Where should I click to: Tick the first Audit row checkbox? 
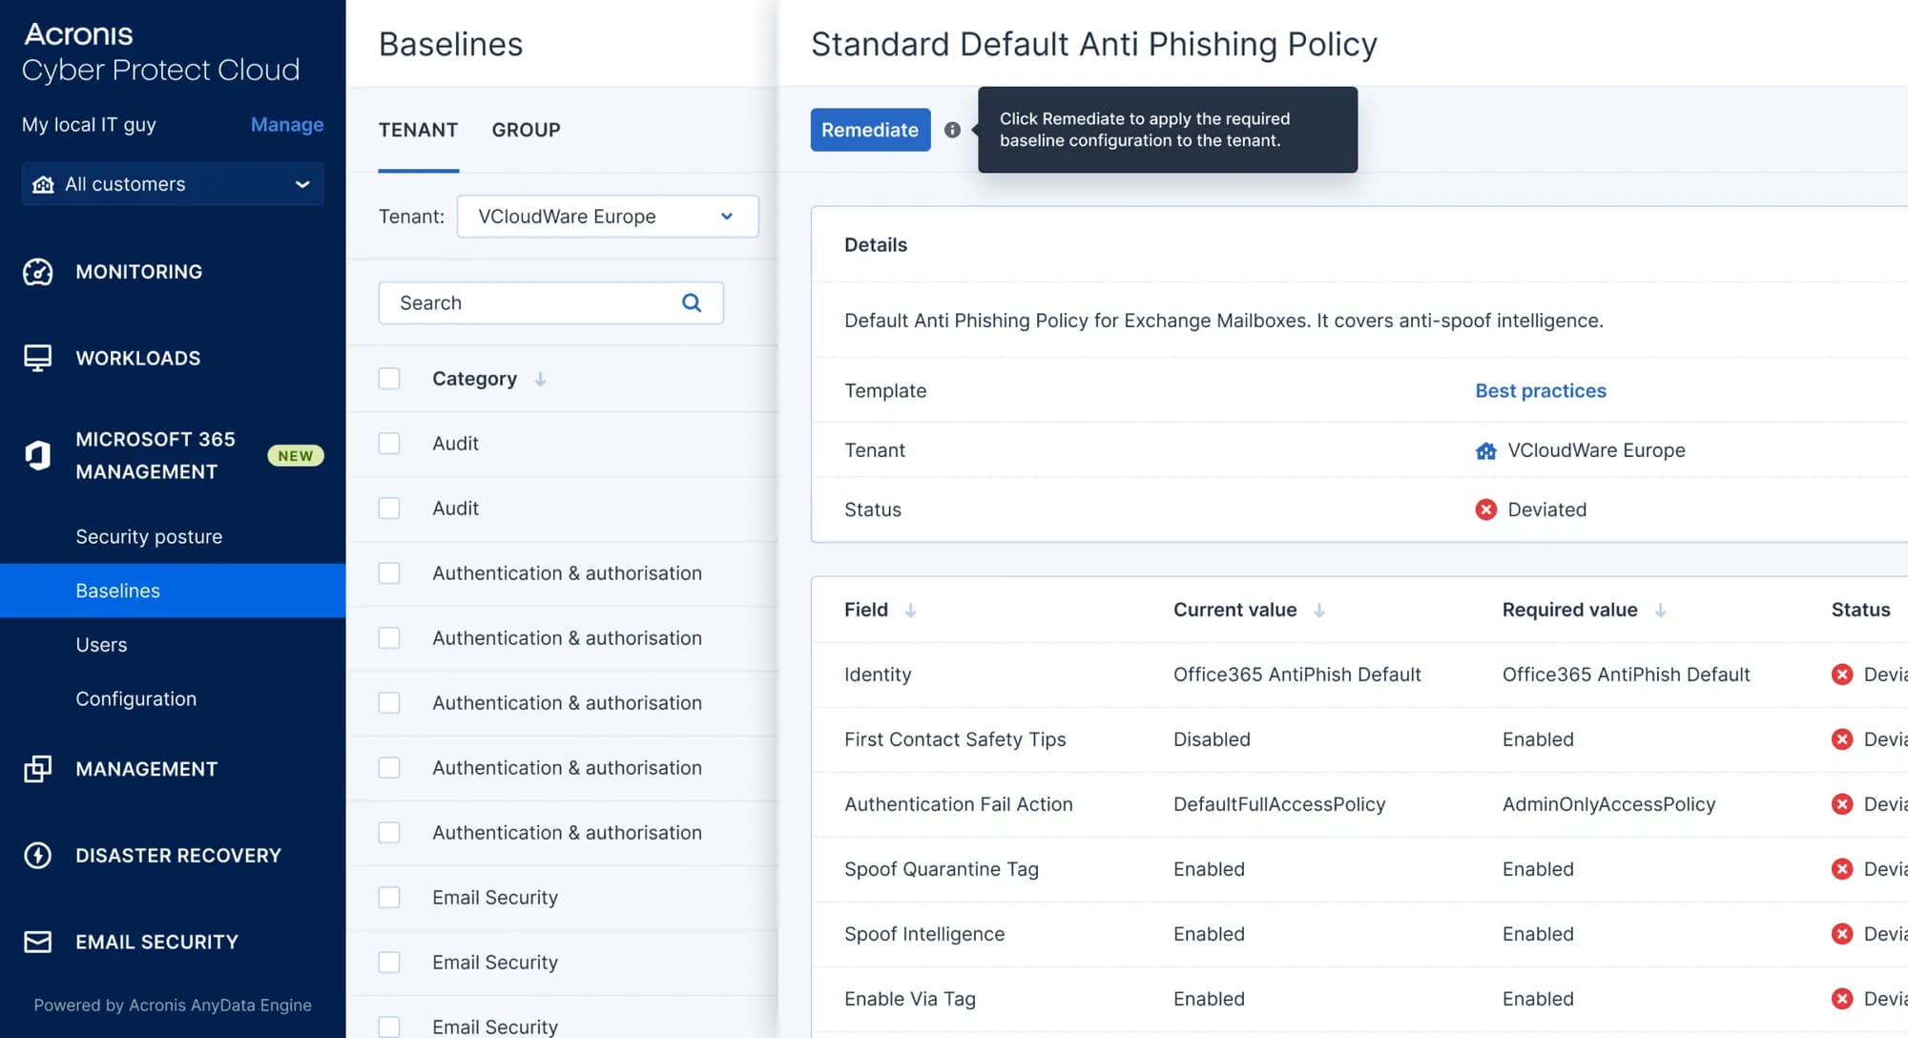pos(389,444)
